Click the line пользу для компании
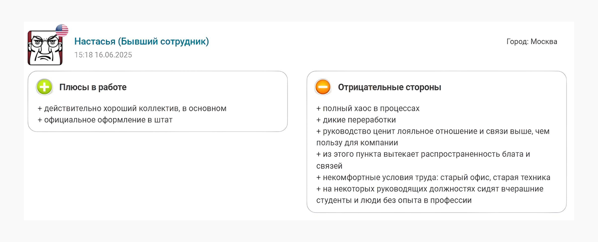 click(x=357, y=143)
